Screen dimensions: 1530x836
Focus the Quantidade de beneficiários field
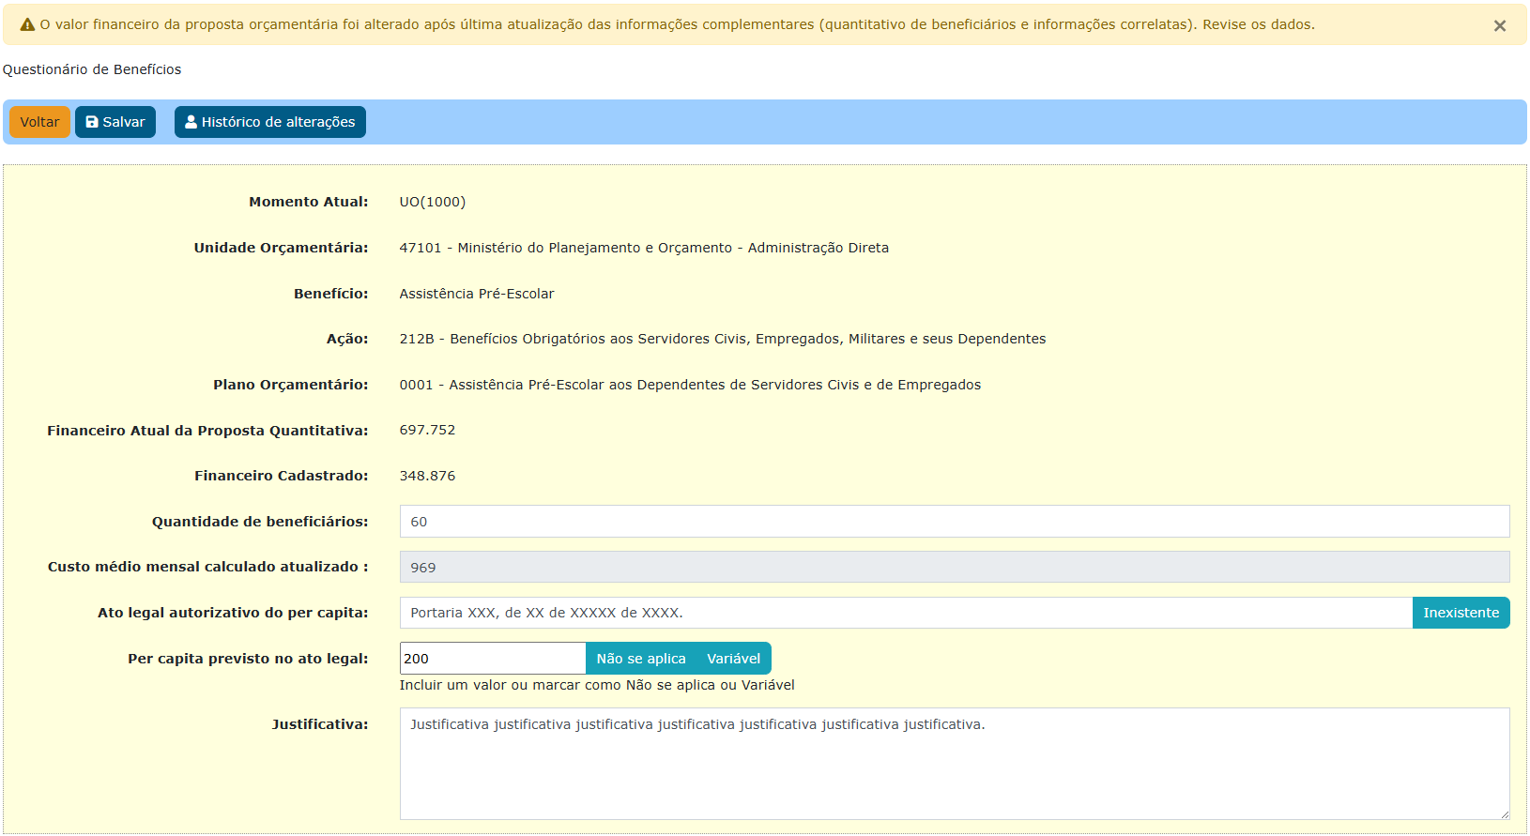point(955,522)
